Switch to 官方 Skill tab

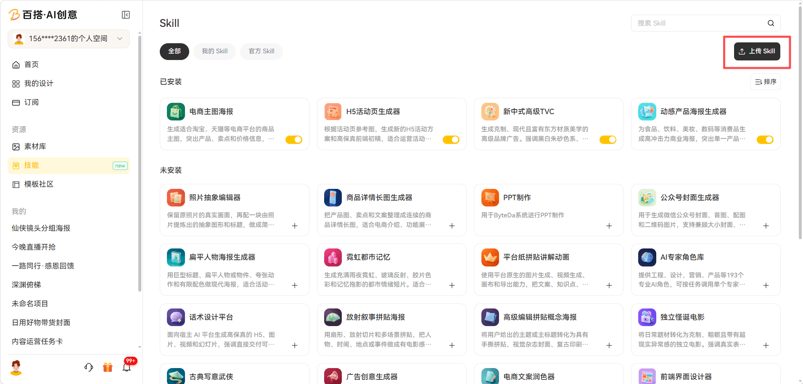click(262, 51)
